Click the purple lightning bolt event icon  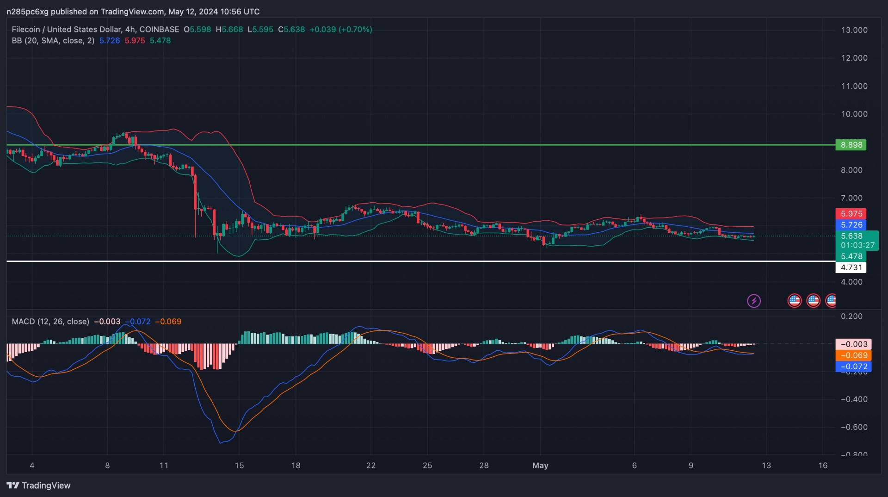point(753,301)
